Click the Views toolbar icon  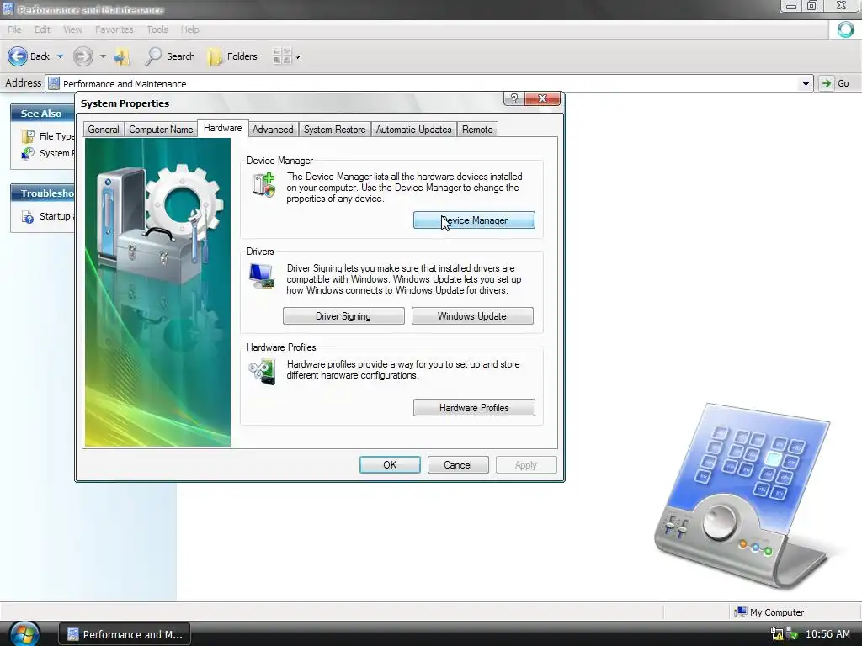click(282, 56)
